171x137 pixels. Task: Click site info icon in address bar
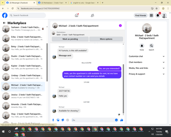18,9
